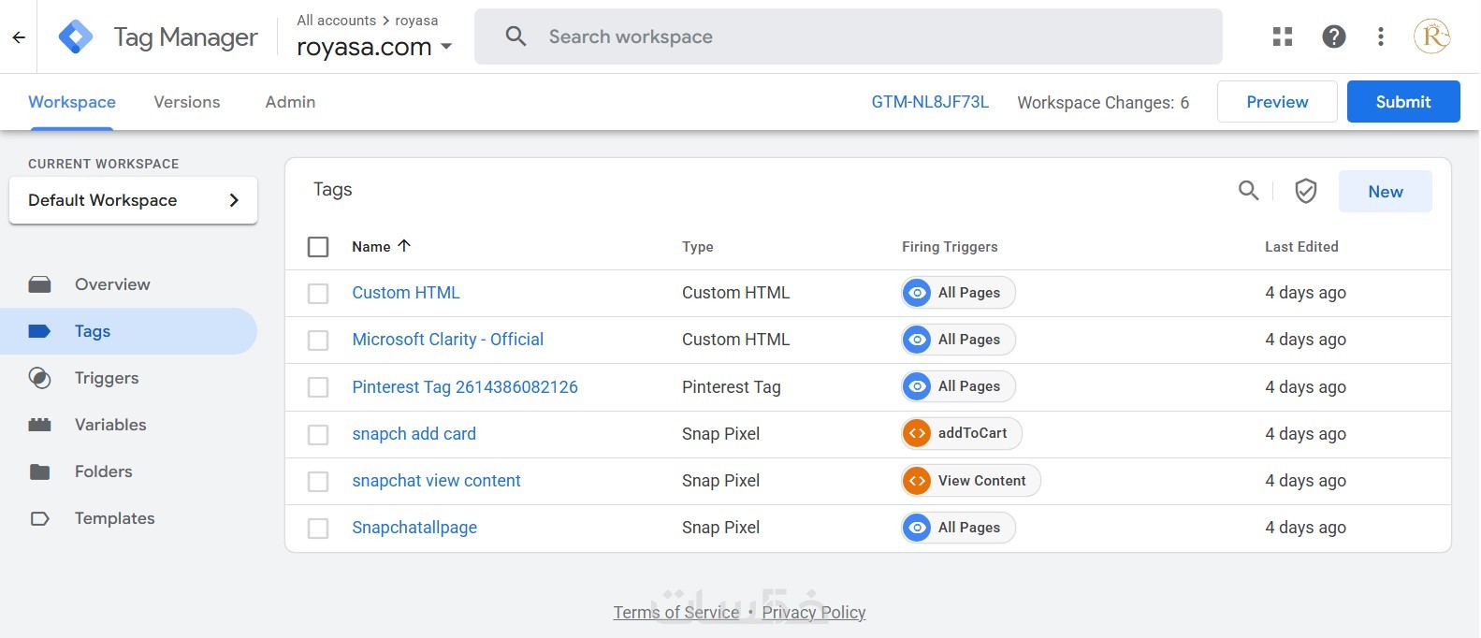This screenshot has height=638, width=1481.
Task: Open the Google apps grid
Action: [1283, 36]
